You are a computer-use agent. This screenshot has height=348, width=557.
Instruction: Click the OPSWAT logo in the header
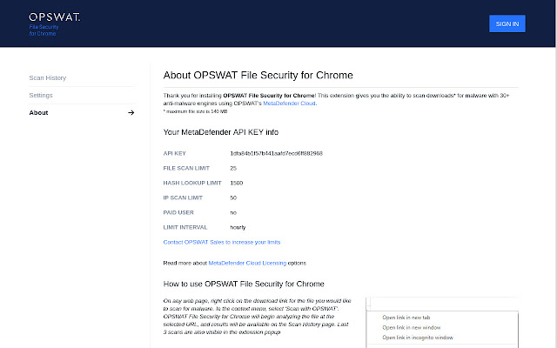[x=55, y=17]
